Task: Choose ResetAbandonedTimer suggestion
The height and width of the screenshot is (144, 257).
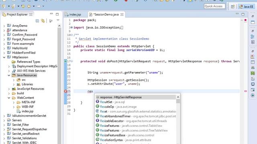Action: (136, 116)
